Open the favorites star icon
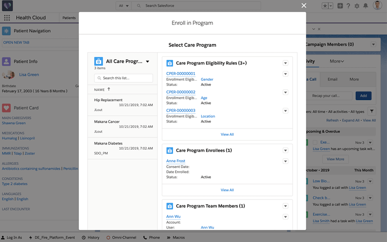 click(x=325, y=6)
